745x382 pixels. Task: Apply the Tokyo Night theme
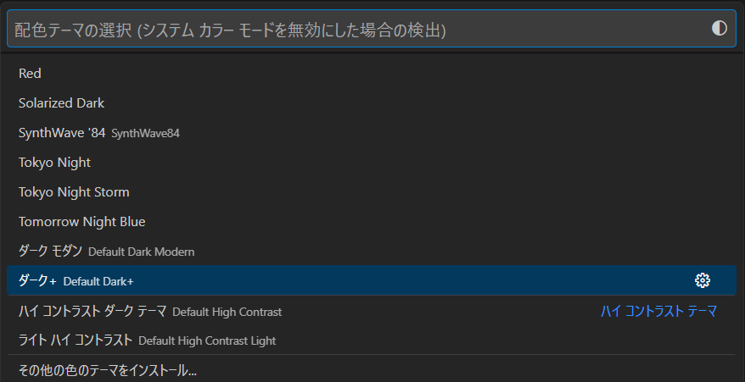[54, 163]
